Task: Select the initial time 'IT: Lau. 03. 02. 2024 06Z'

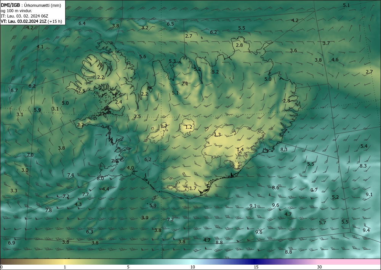Action: 24,16
